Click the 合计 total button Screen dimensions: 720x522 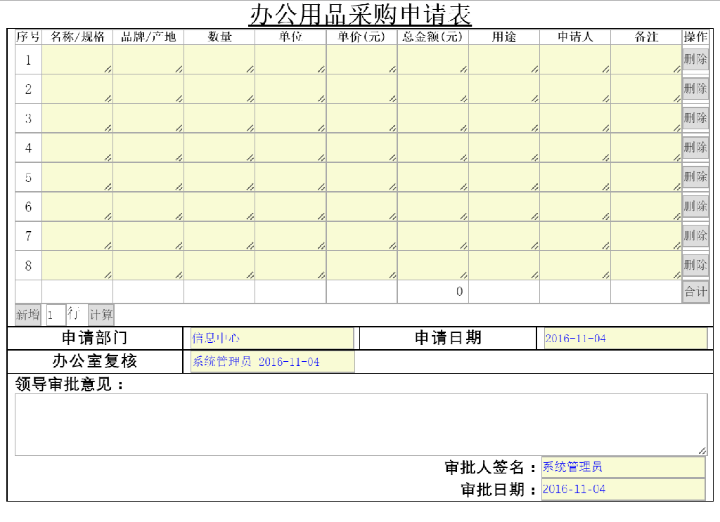695,292
